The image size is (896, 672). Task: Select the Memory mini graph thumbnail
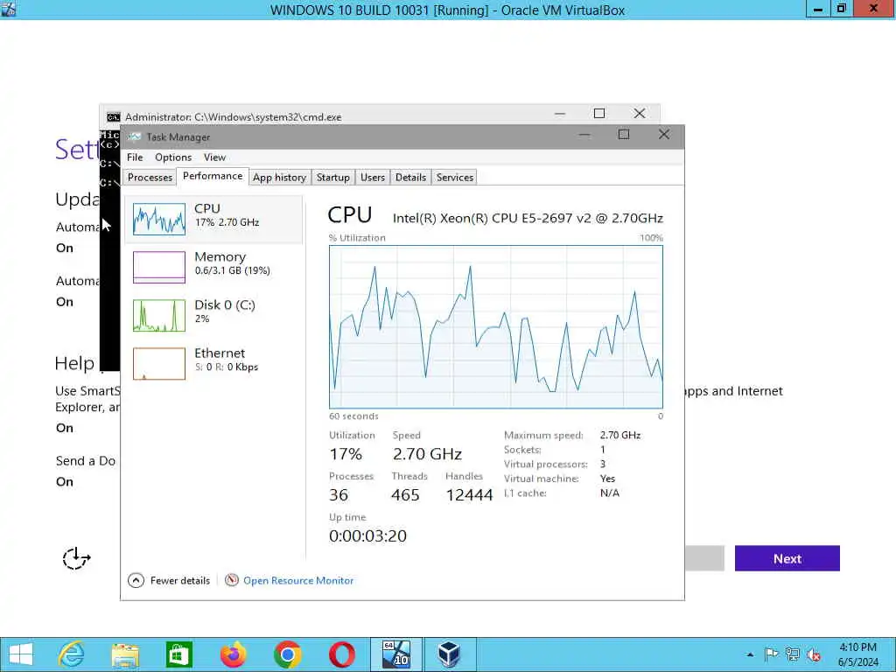click(159, 267)
